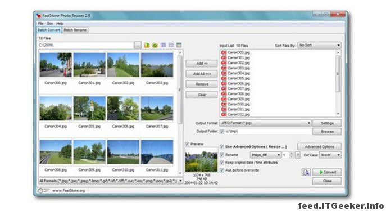Click Browse for output folder

click(327, 131)
